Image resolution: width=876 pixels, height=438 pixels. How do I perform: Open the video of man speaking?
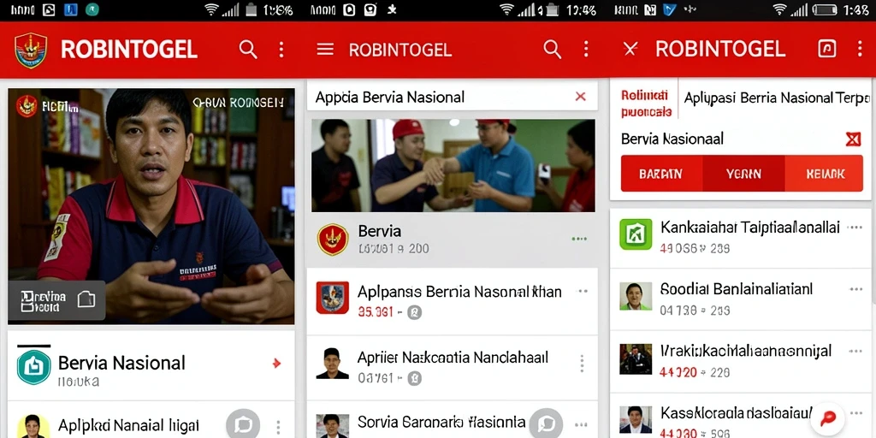pyautogui.click(x=151, y=206)
